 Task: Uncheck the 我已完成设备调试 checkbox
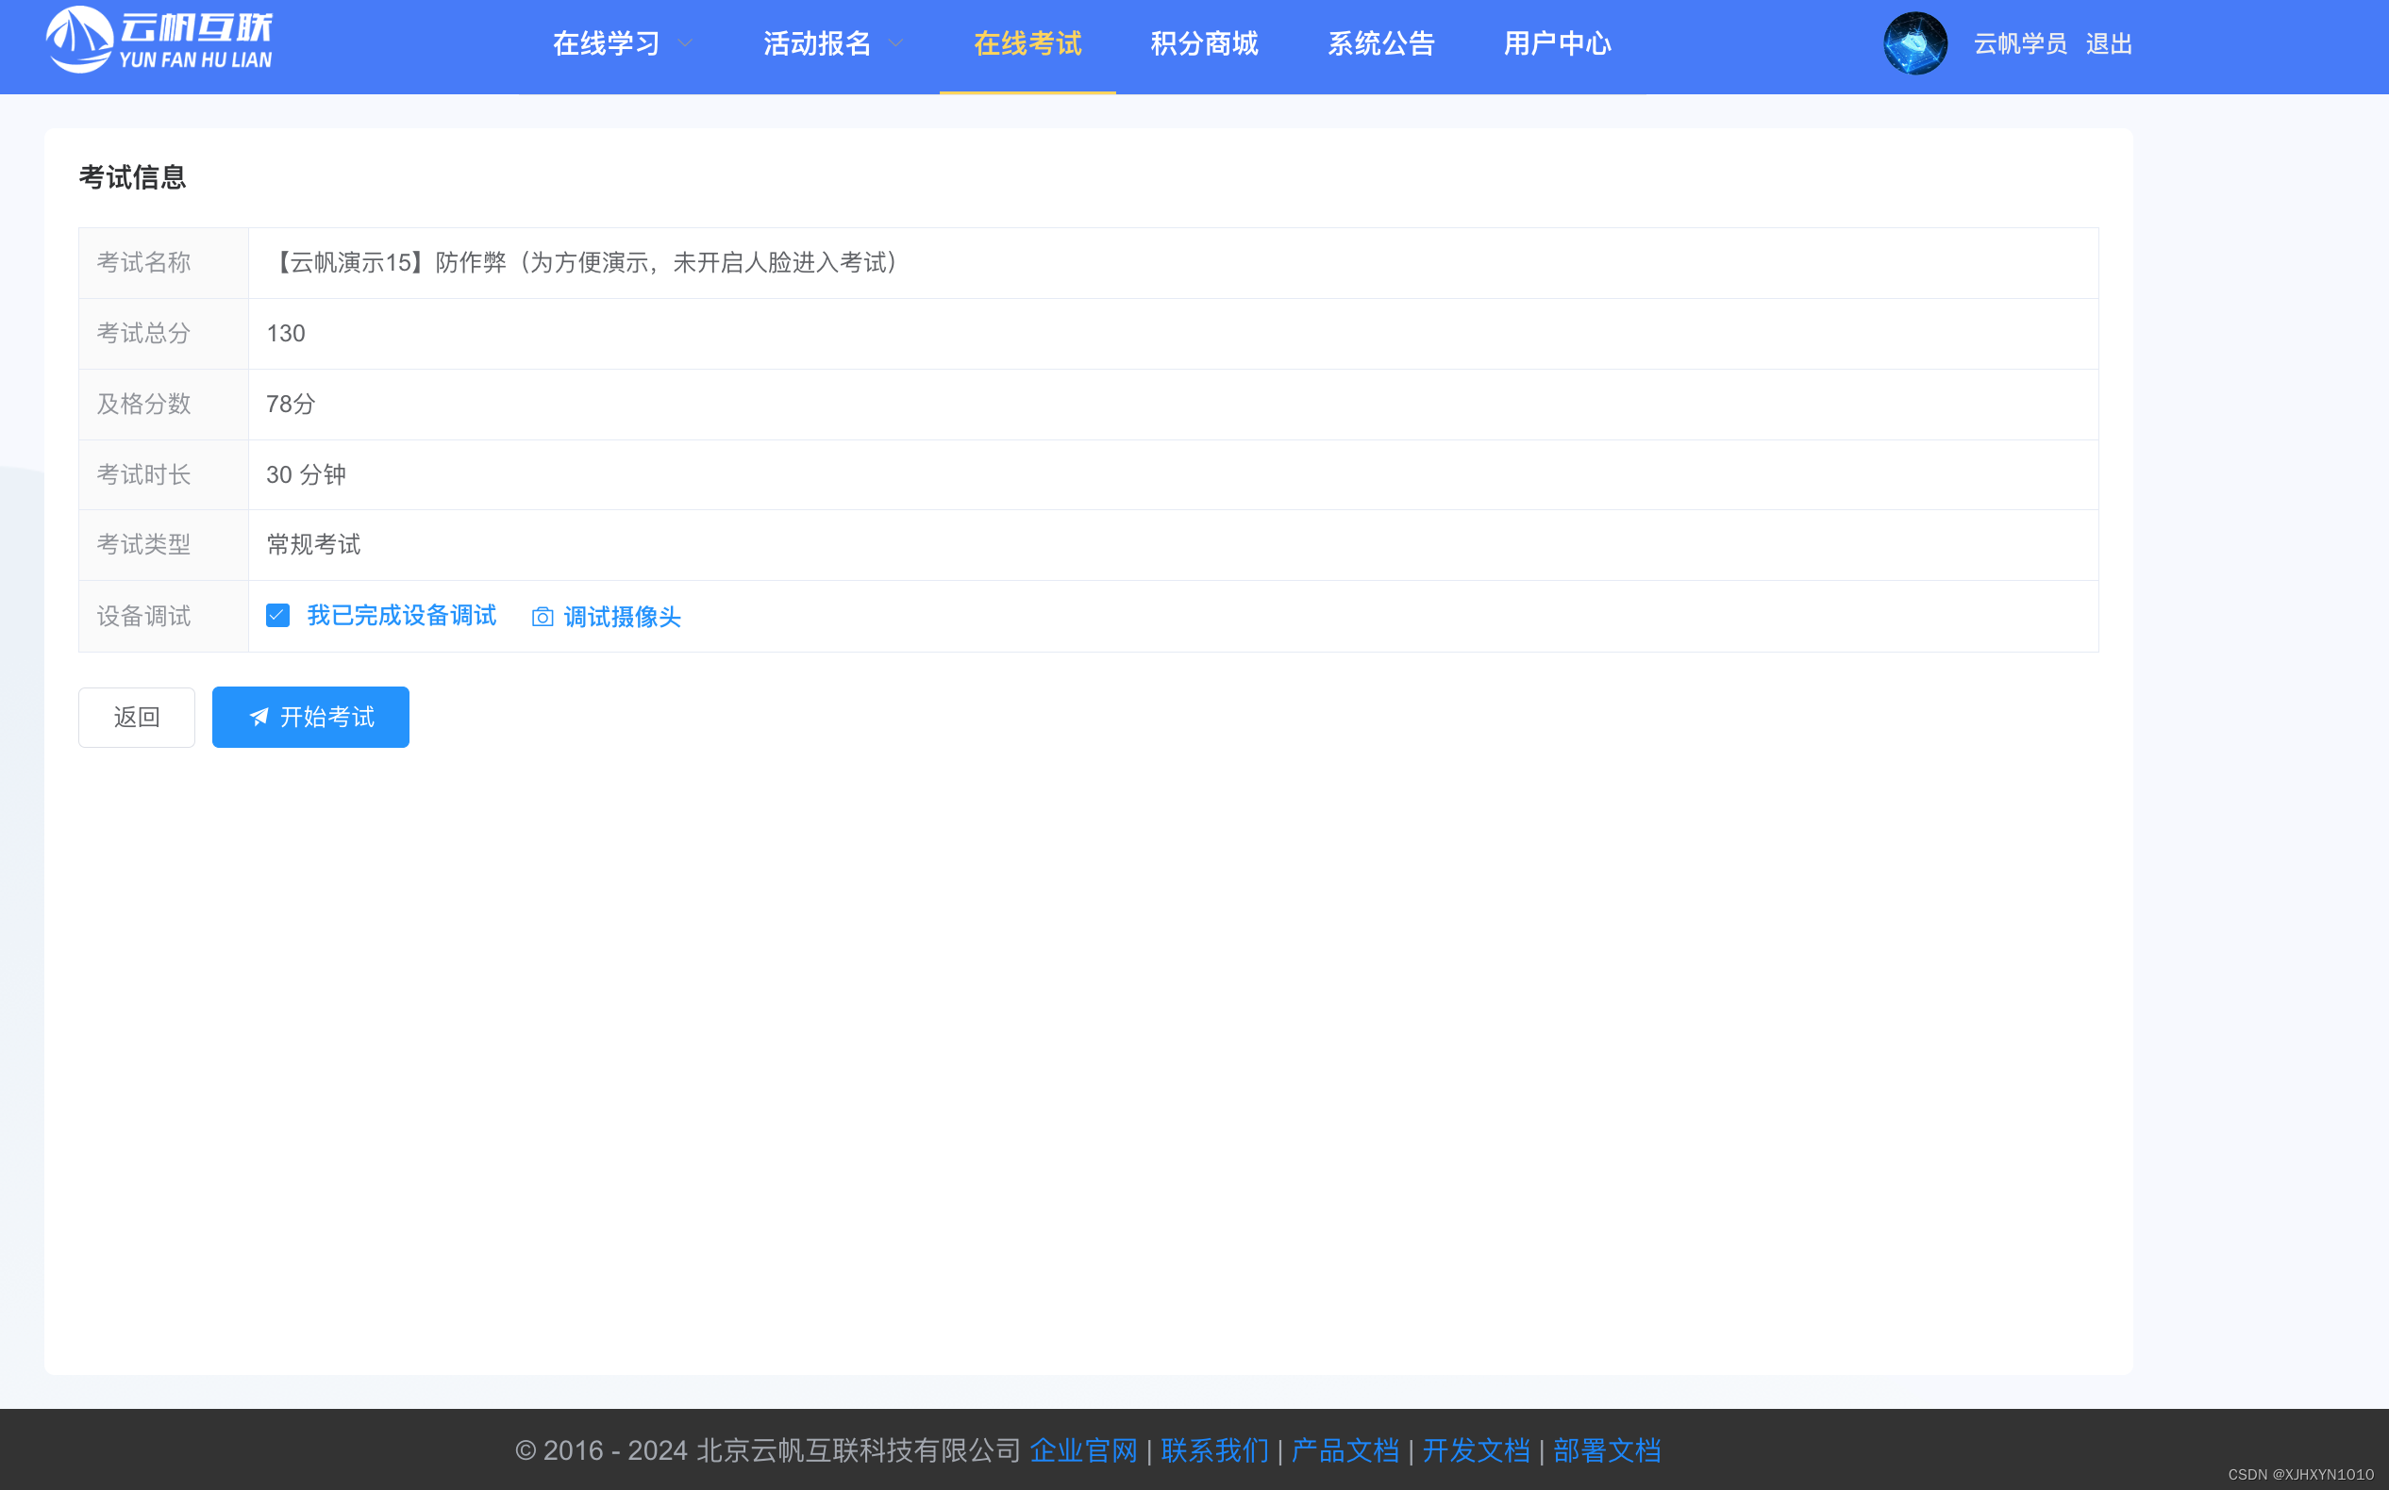click(278, 616)
